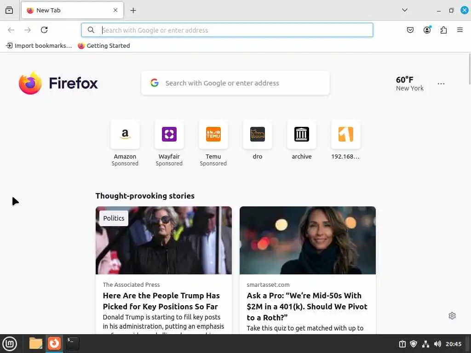Close the New Tab tab
This screenshot has width=471, height=353.
[x=115, y=10]
